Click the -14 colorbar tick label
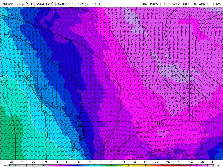223x167 pixels. [55, 162]
